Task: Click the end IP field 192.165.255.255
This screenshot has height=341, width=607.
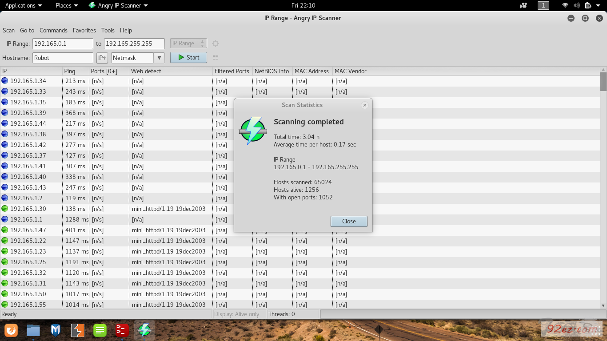Action: (135, 44)
